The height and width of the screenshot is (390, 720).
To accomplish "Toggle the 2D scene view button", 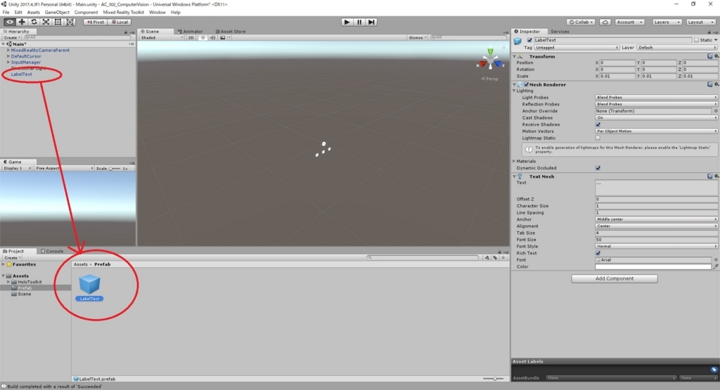I will coord(191,38).
